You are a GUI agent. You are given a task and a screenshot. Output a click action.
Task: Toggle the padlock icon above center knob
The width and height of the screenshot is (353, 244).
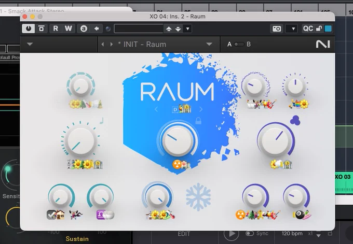coord(198,121)
